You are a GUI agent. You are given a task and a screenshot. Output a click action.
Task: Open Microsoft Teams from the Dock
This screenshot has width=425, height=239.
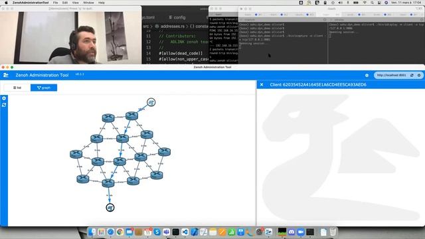pyautogui.click(x=166, y=232)
